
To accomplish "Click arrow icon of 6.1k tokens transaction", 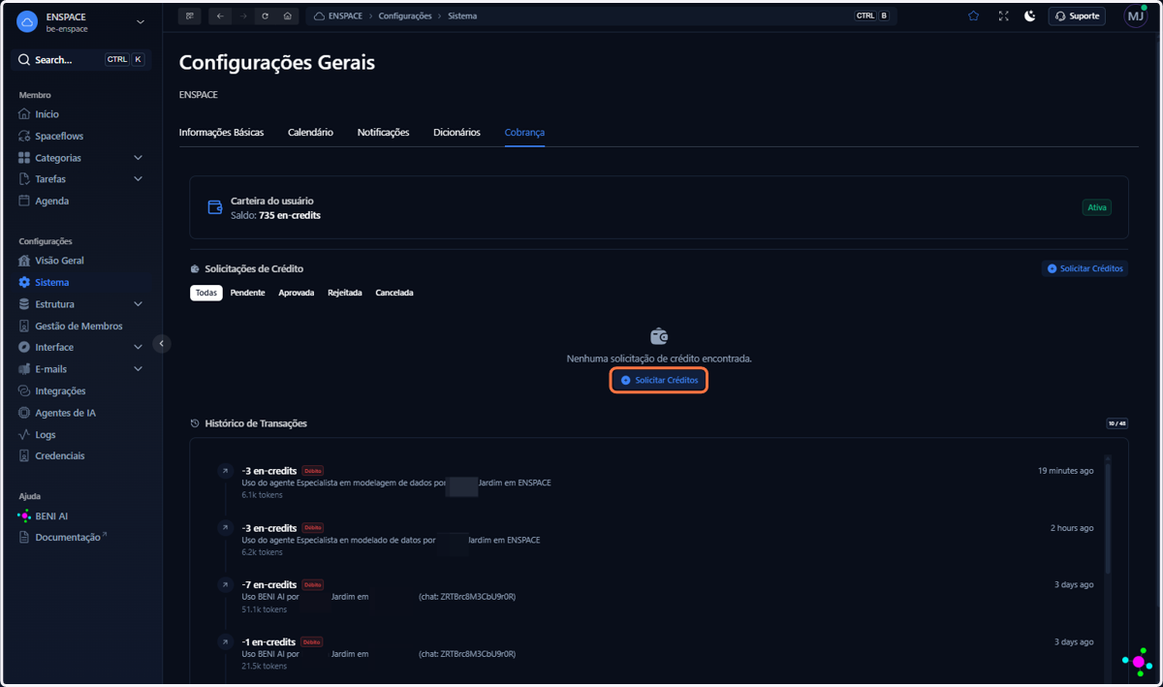I will coord(225,471).
